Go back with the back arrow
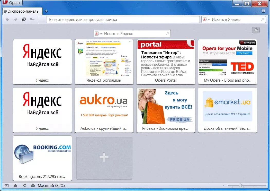 7,19
